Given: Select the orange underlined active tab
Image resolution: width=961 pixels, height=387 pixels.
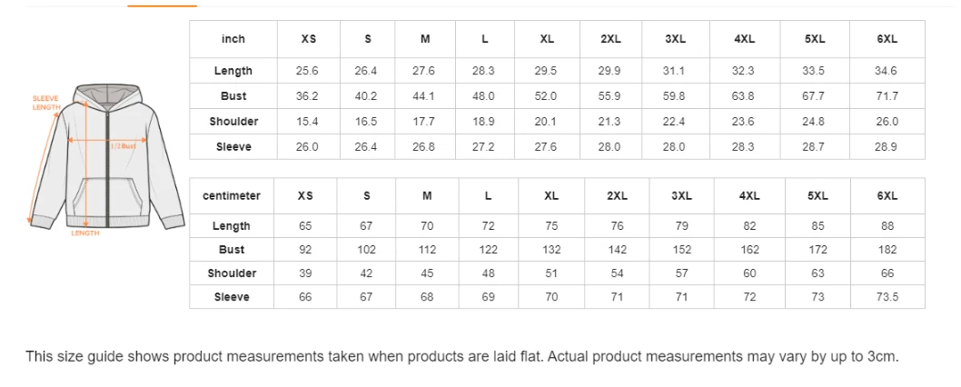Looking at the screenshot, I should 162,5.
